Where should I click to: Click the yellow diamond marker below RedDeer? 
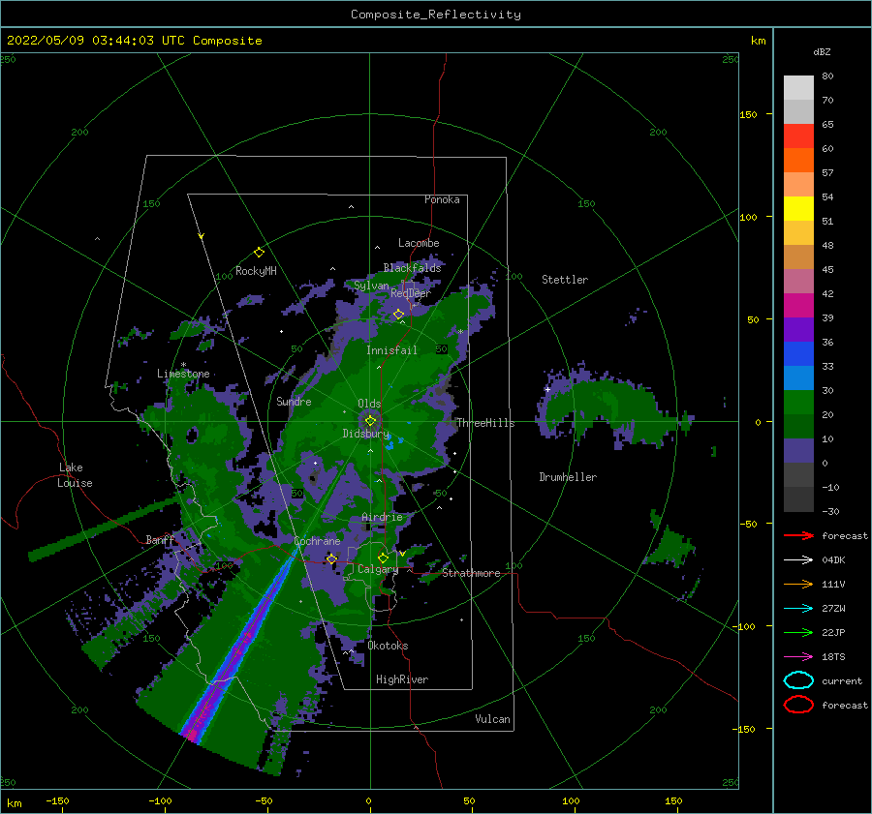tap(398, 315)
